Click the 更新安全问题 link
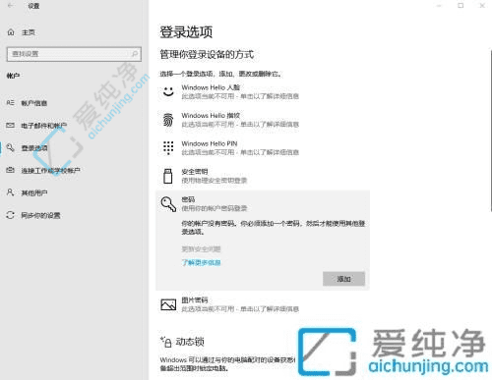The image size is (492, 380). pos(201,249)
